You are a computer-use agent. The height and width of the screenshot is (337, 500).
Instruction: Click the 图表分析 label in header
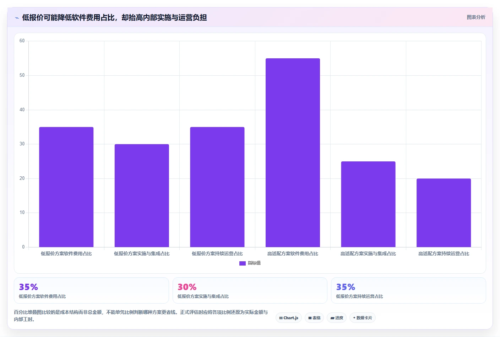(x=476, y=17)
